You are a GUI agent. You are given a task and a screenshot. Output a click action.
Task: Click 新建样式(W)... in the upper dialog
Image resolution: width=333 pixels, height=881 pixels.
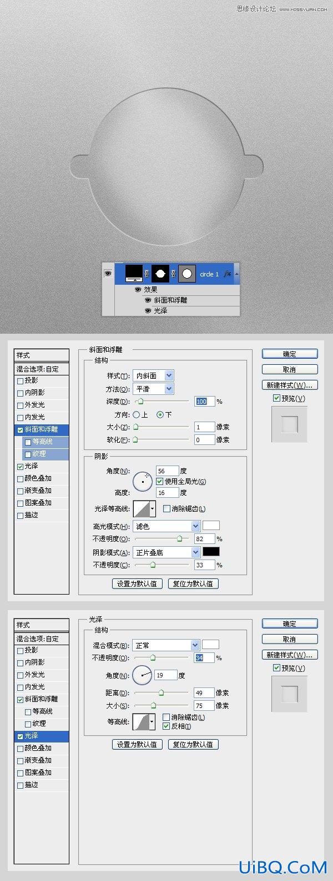tap(290, 385)
